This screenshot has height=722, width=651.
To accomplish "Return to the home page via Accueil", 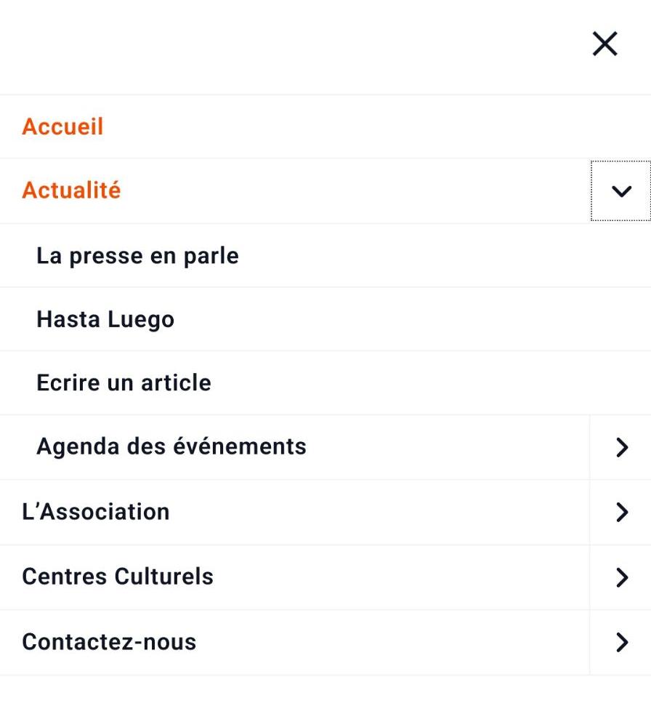I will coord(63,127).
